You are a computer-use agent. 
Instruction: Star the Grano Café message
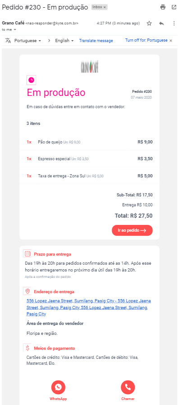pos(149,23)
